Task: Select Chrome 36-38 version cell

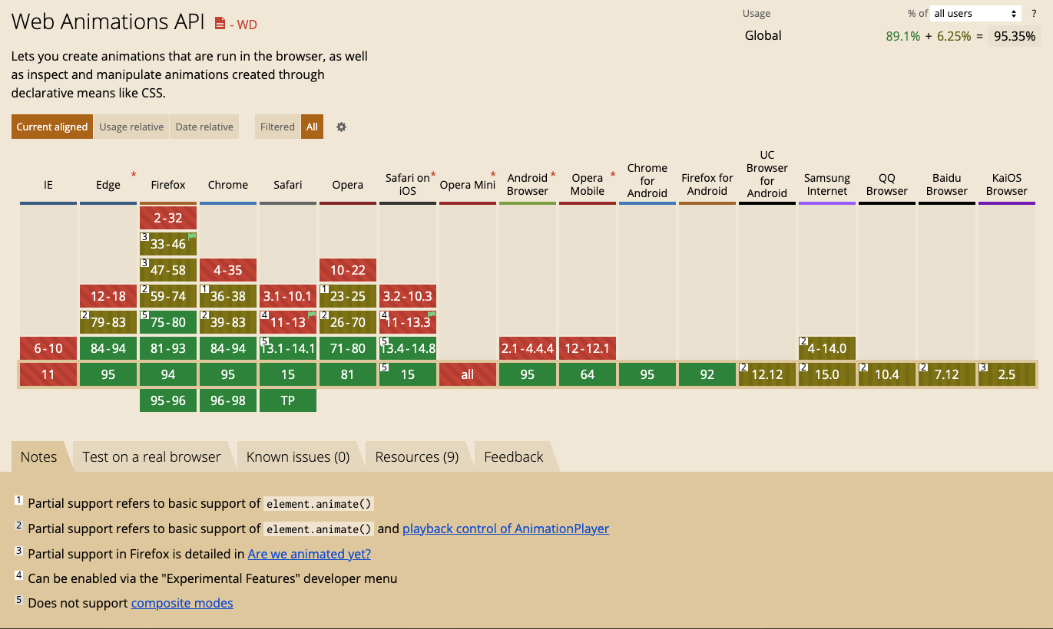Action: pos(228,296)
